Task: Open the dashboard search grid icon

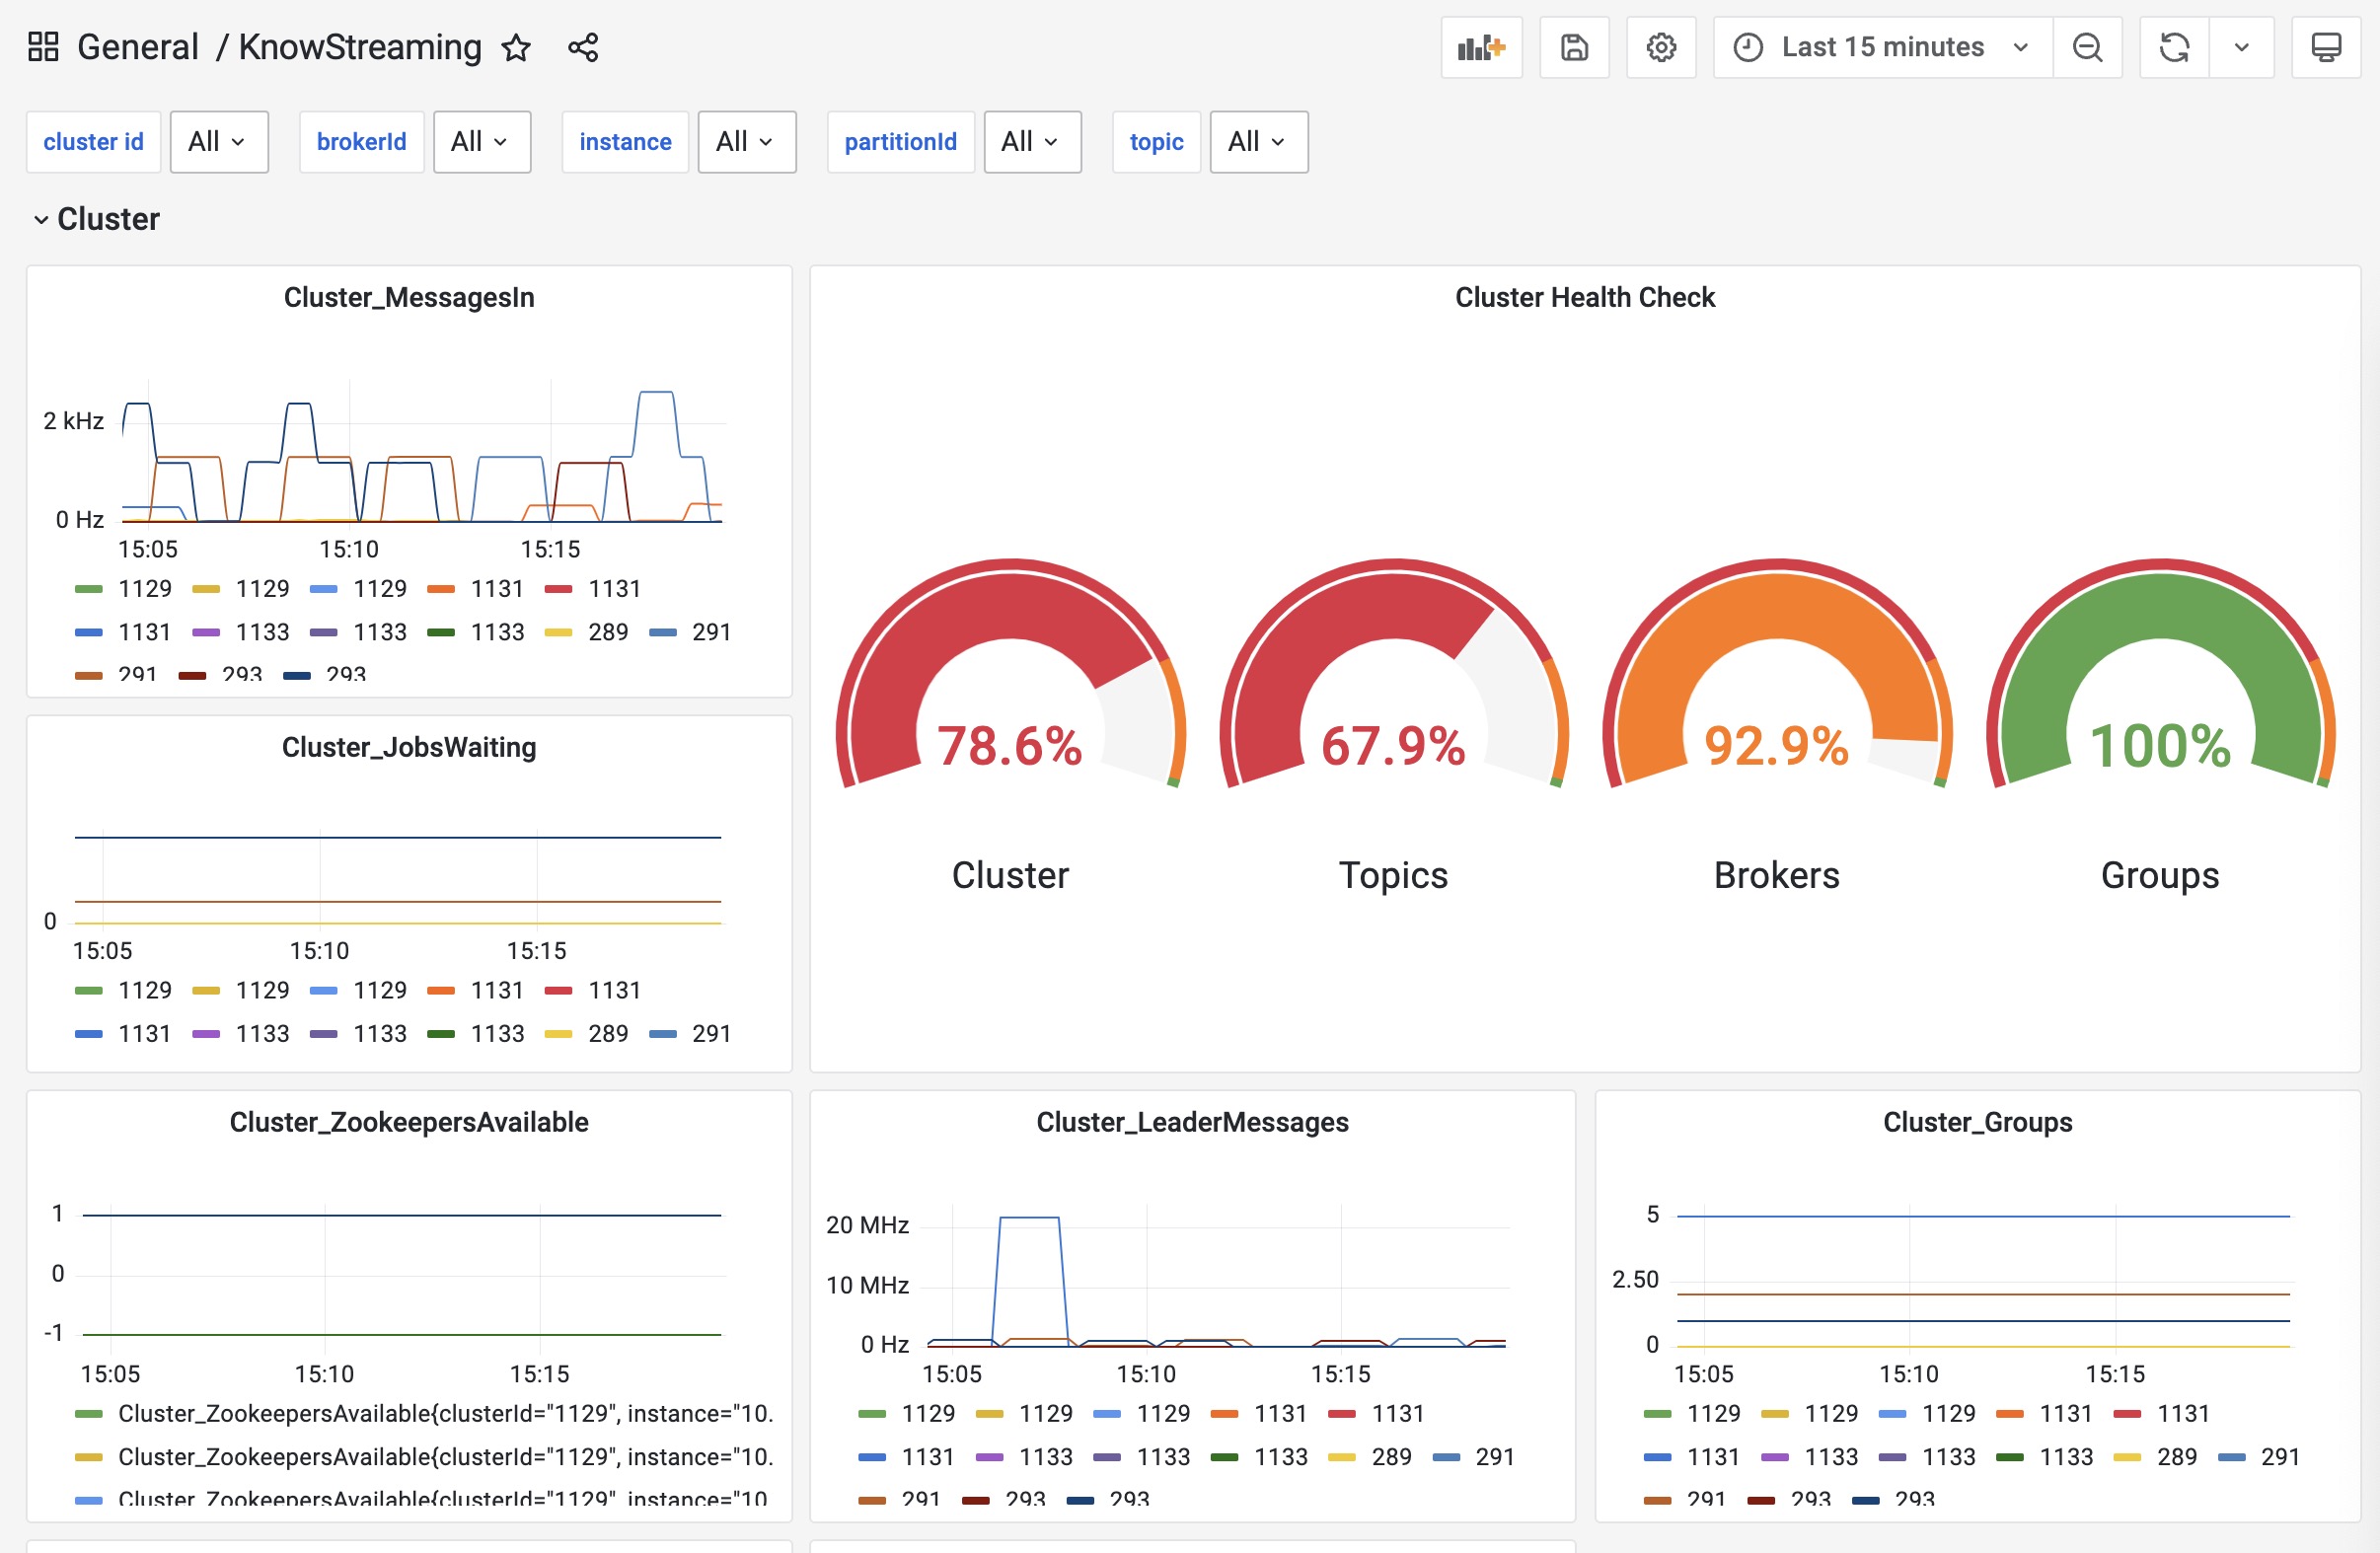Action: [x=43, y=47]
